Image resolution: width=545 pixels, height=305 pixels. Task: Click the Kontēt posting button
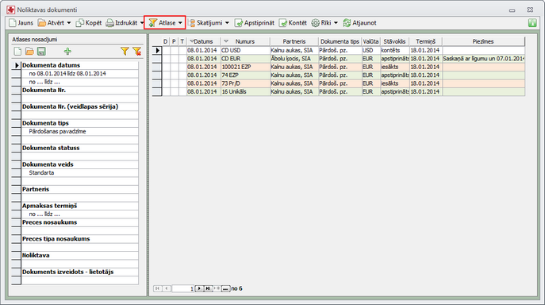point(293,23)
